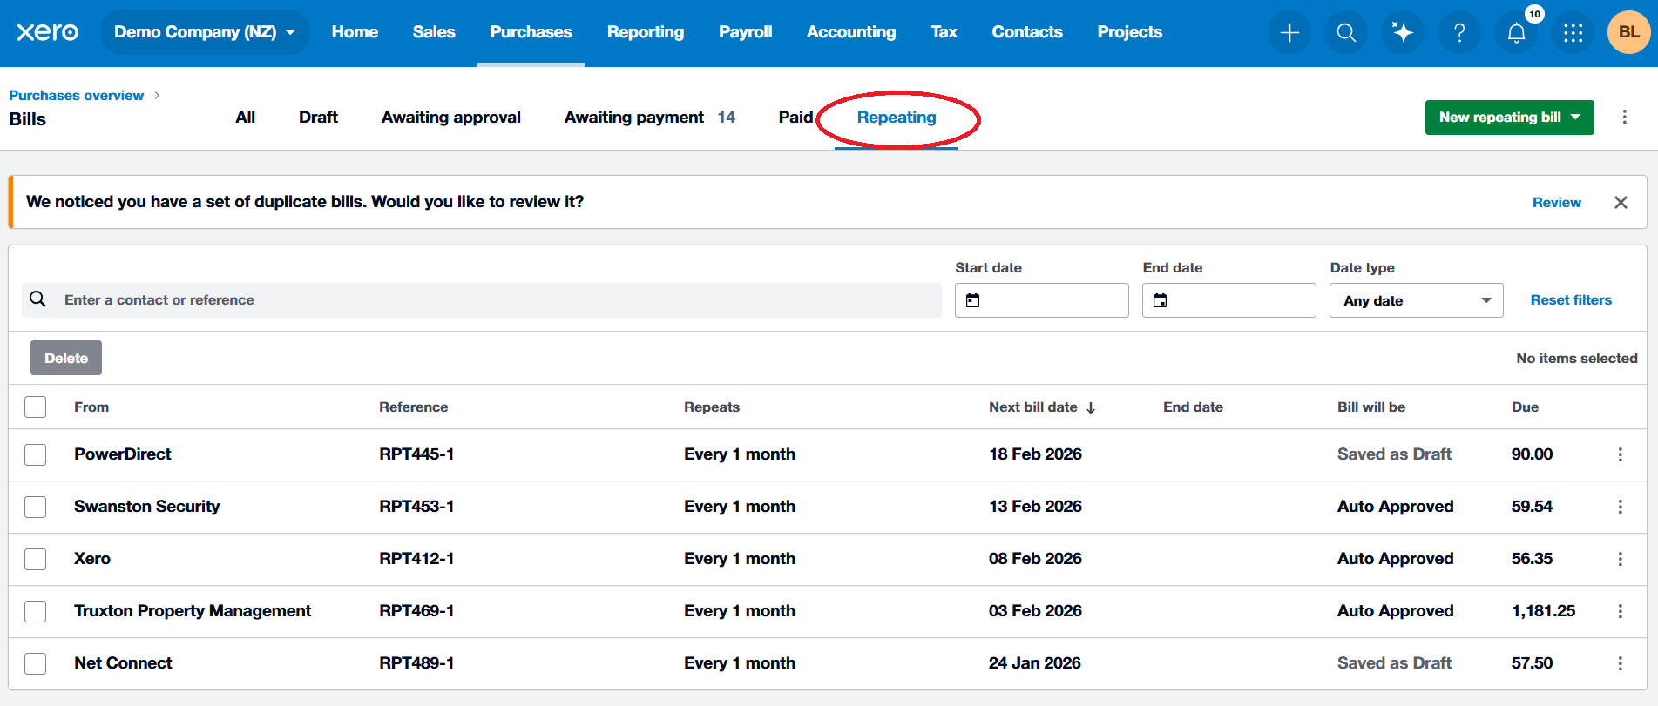1658x706 pixels.
Task: Open the sparkle AI assistant icon
Action: [x=1403, y=33]
